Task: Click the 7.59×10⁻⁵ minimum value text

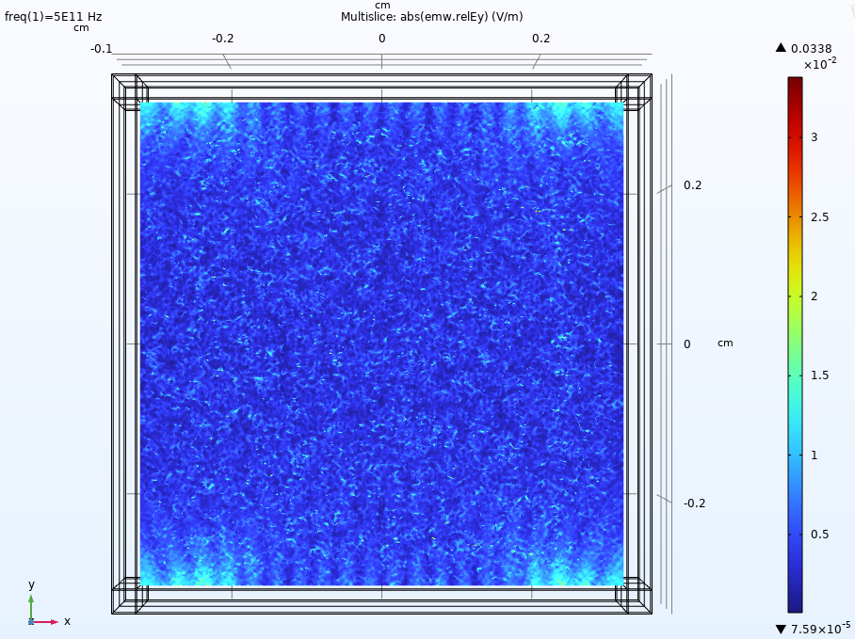Action: pyautogui.click(x=820, y=629)
